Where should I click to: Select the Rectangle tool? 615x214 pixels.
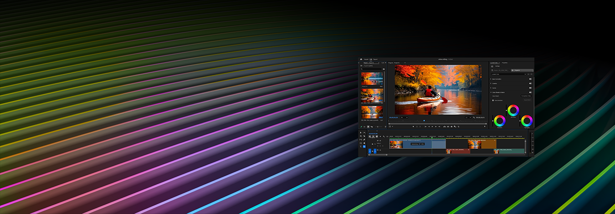(361, 143)
